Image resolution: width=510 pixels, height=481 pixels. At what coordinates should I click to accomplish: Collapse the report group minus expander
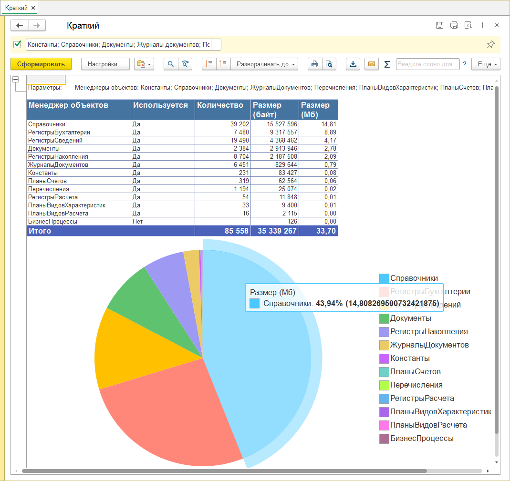[x=15, y=79]
